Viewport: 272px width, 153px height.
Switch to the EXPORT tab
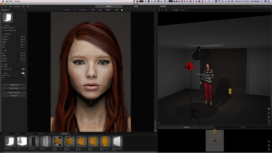click(163, 6)
